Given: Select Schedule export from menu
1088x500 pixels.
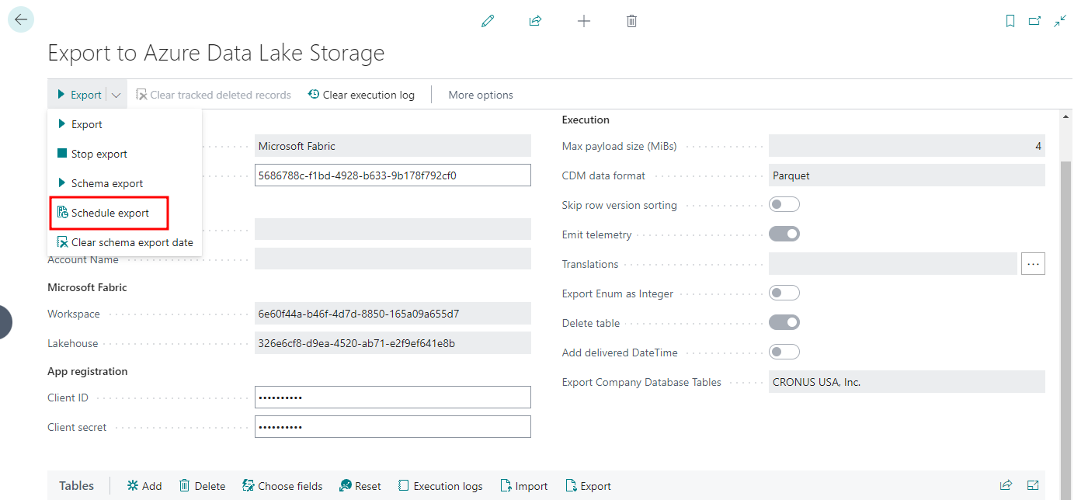Looking at the screenshot, I should coord(109,213).
